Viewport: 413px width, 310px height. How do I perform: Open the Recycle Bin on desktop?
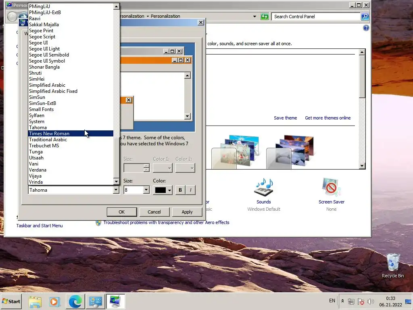pyautogui.click(x=393, y=266)
